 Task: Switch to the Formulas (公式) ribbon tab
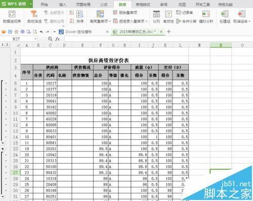click(x=104, y=5)
